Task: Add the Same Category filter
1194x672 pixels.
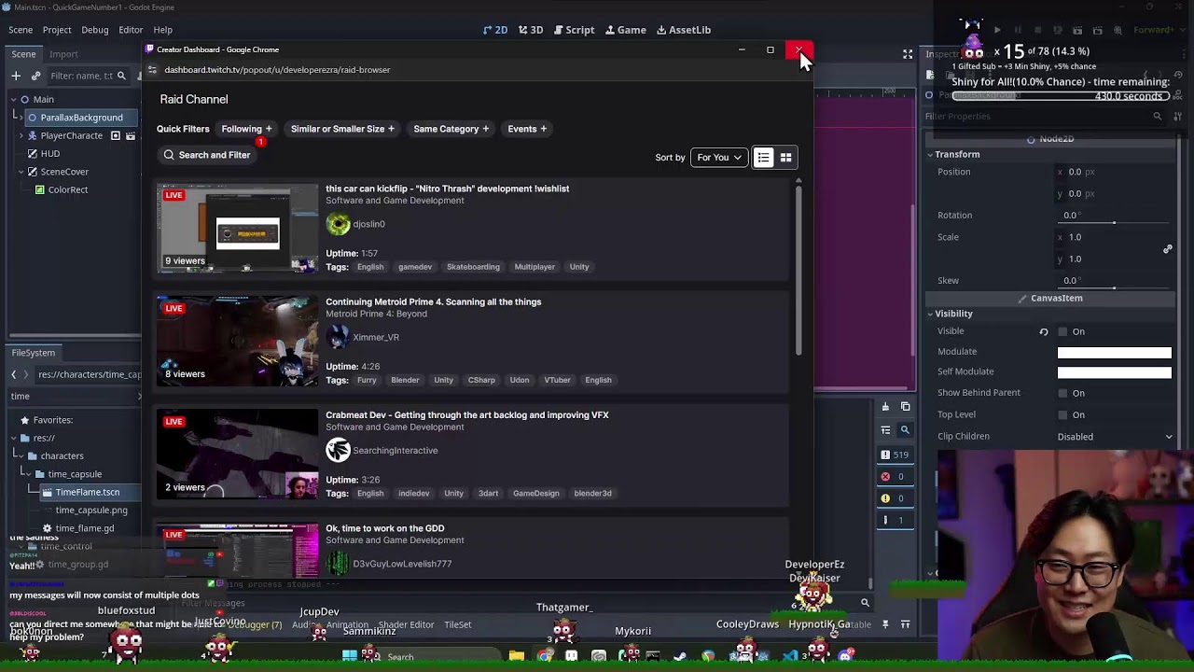Action: (x=451, y=129)
